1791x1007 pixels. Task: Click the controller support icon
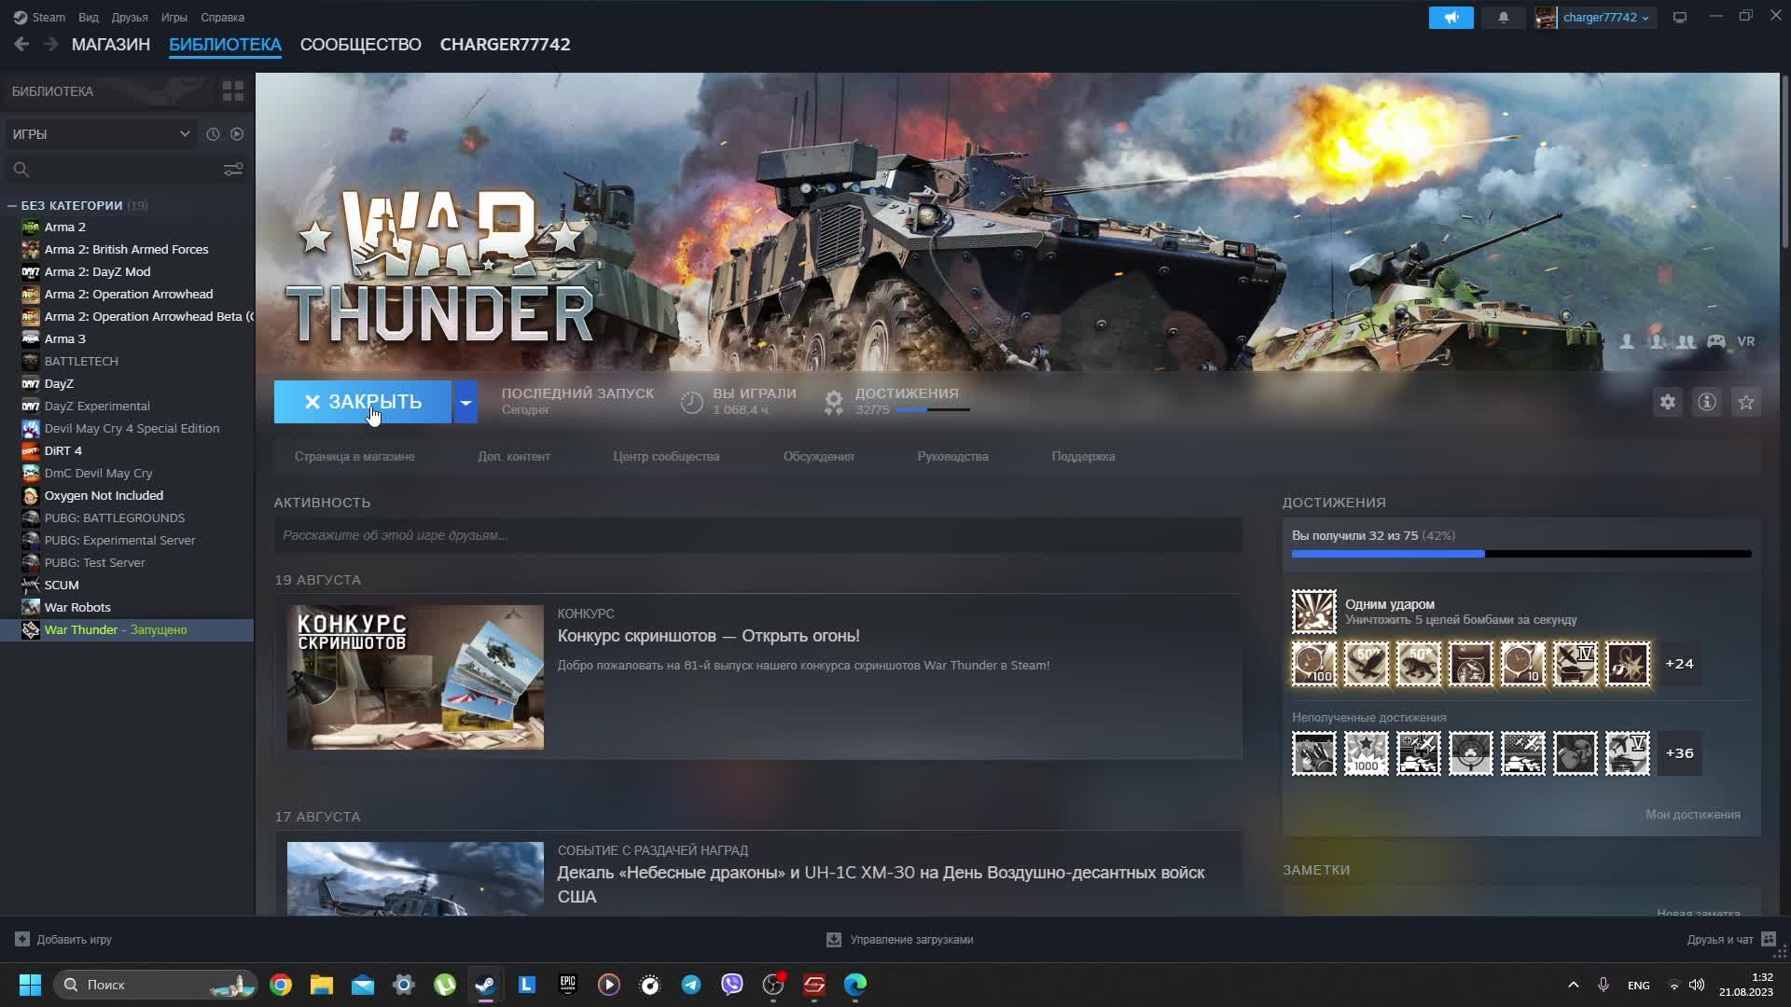(1715, 341)
